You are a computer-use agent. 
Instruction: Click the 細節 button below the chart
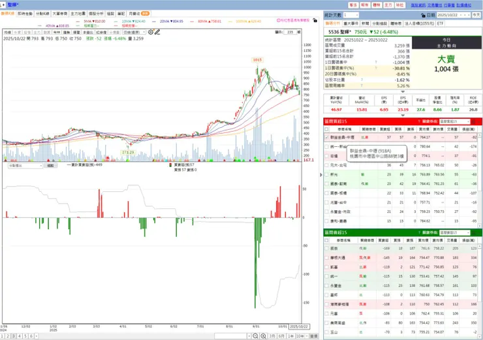tap(50, 166)
